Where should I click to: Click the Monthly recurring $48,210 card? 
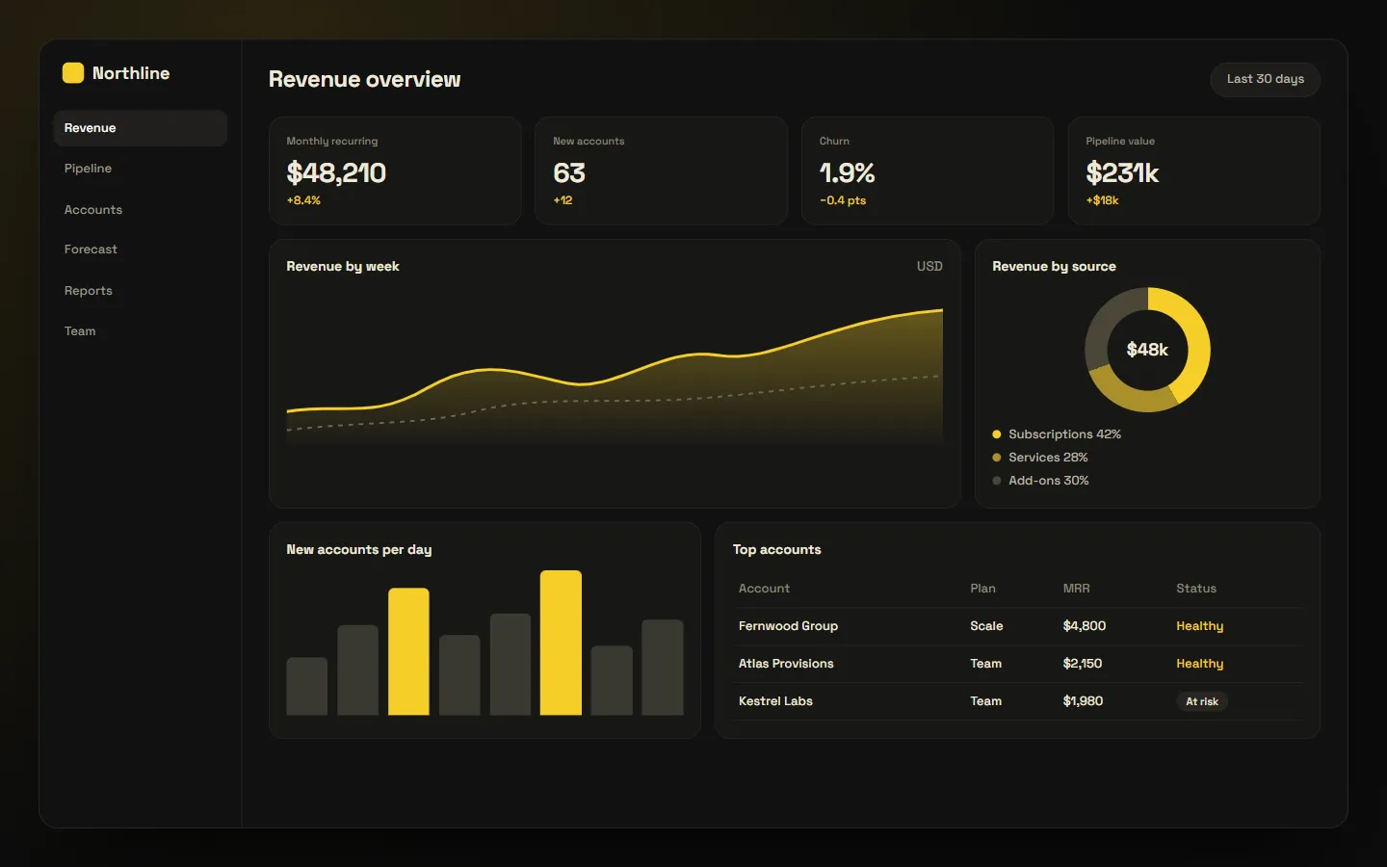[x=395, y=171]
